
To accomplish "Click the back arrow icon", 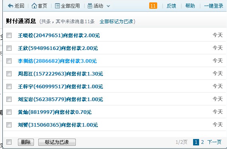I will tap(10, 6).
